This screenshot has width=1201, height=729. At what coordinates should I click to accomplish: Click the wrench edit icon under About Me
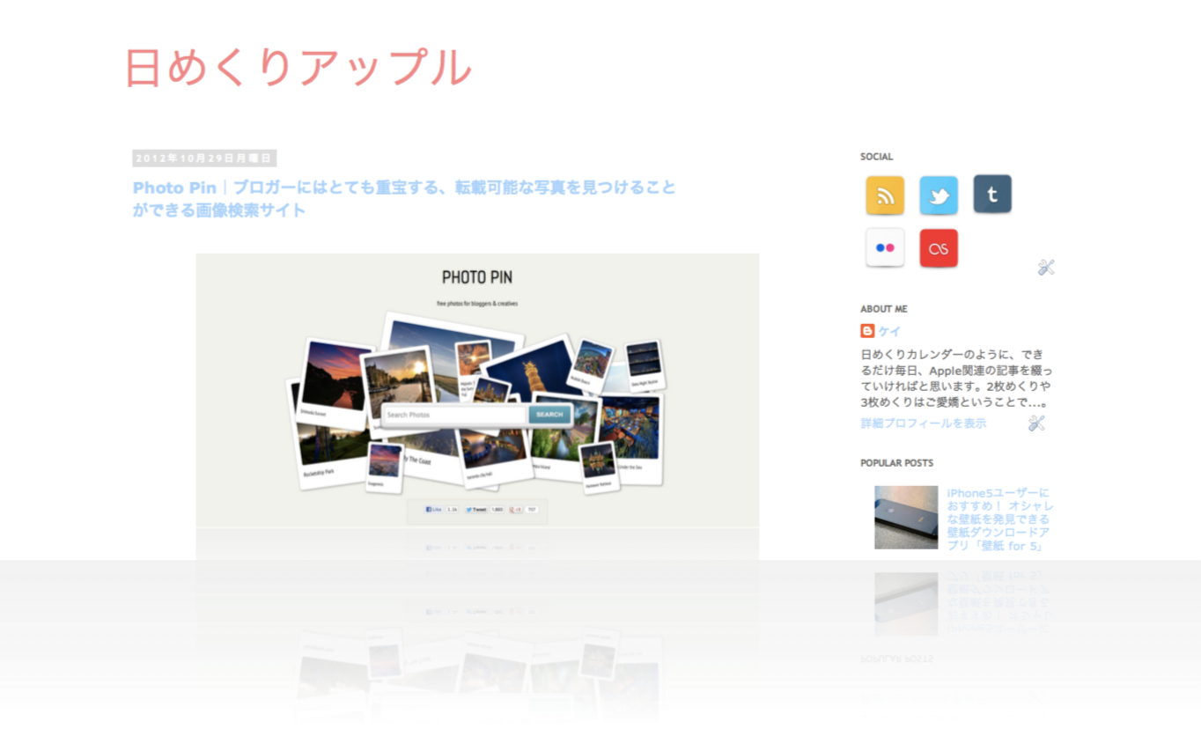[1036, 423]
